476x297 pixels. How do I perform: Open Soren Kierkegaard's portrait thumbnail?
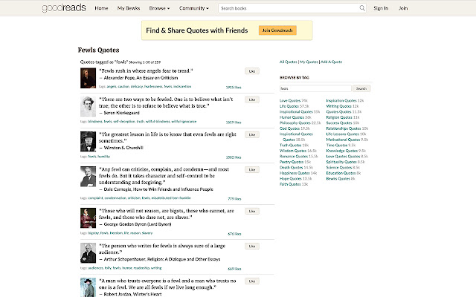click(x=88, y=106)
